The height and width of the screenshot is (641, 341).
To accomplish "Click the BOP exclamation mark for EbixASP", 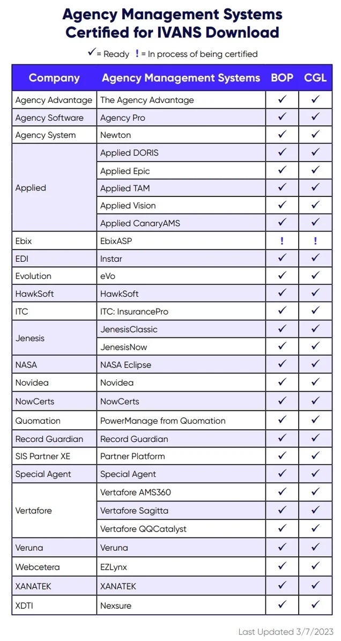I will [x=282, y=241].
